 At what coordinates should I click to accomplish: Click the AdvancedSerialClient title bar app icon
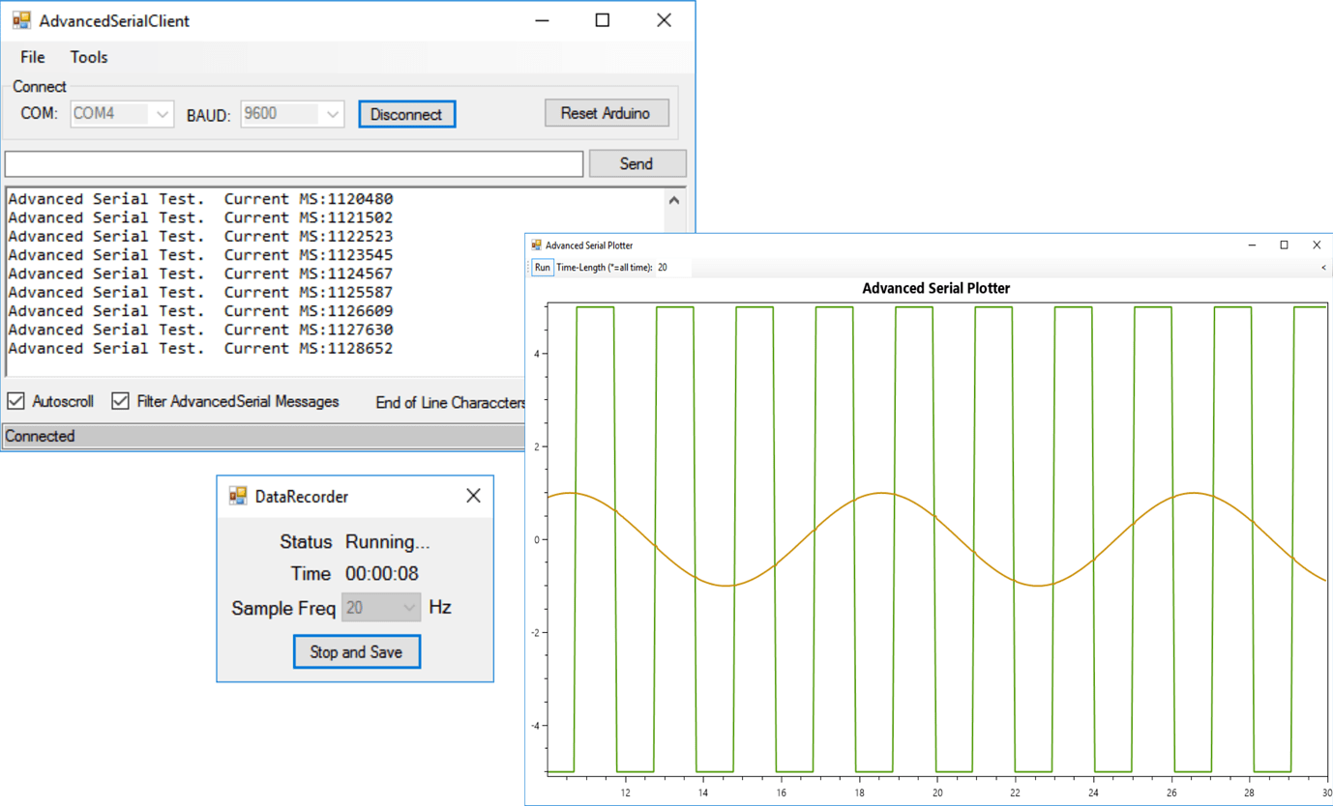click(21, 20)
